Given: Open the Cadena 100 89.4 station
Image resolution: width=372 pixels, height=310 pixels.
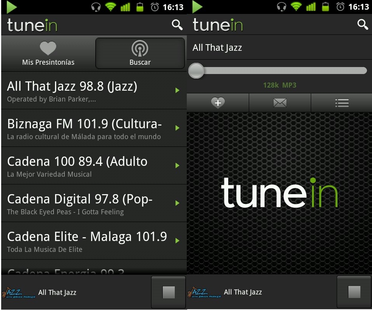Looking at the screenshot, I should [93, 165].
